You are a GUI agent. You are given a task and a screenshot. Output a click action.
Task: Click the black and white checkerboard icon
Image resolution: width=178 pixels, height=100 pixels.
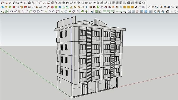(167, 11)
